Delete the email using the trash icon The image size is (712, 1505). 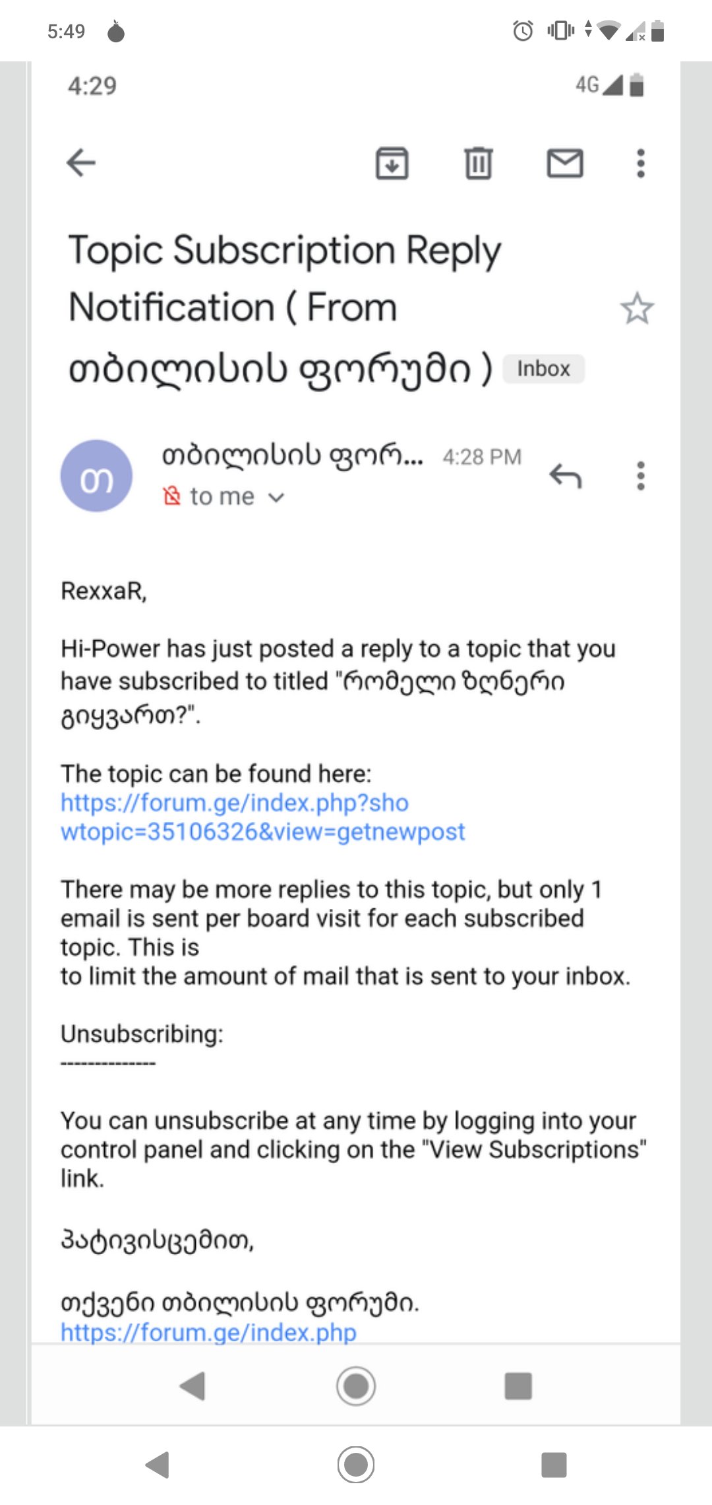tap(477, 164)
